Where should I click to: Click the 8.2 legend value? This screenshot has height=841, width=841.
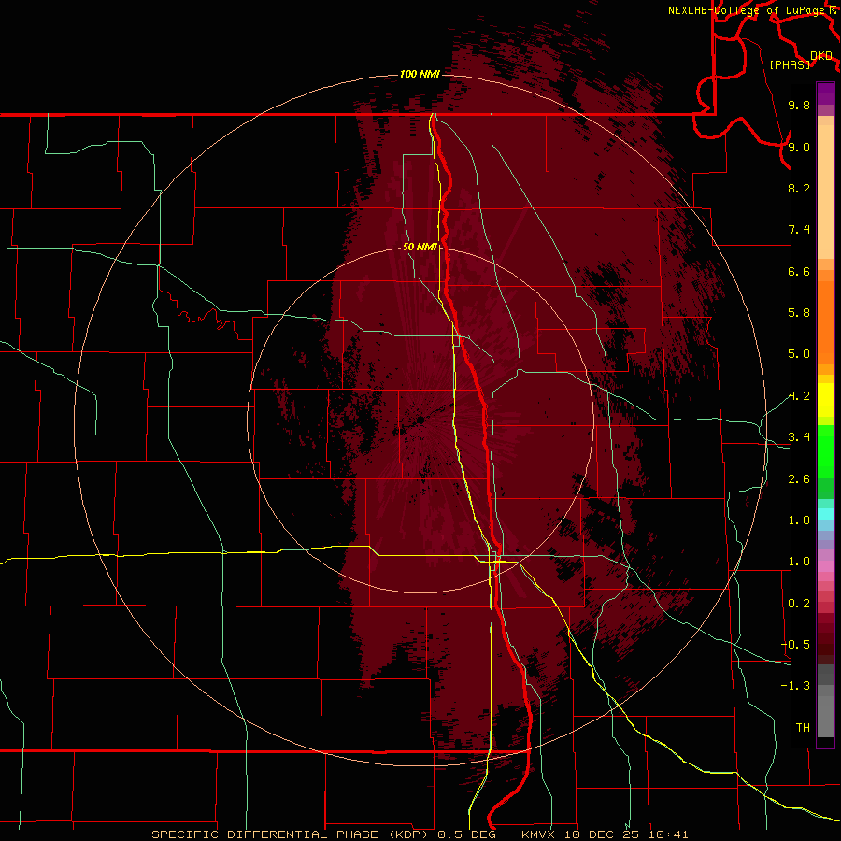[x=799, y=188]
